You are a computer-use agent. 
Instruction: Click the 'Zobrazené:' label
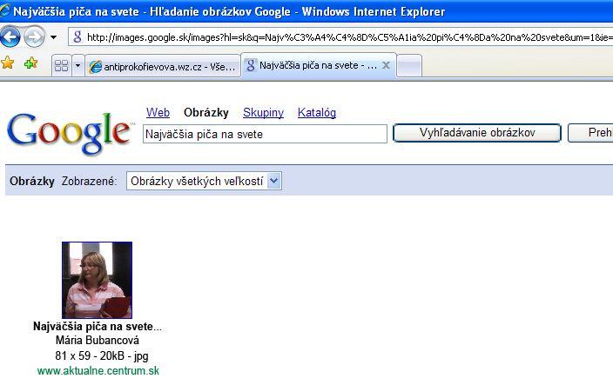point(89,182)
